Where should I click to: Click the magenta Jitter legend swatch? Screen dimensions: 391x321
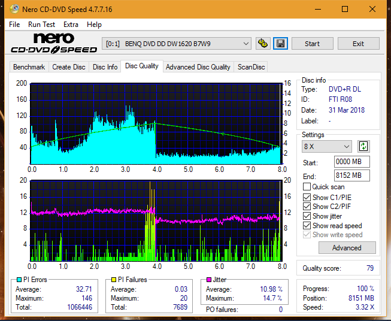coord(209,280)
